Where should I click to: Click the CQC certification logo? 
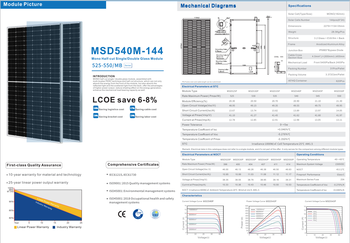click(155, 214)
